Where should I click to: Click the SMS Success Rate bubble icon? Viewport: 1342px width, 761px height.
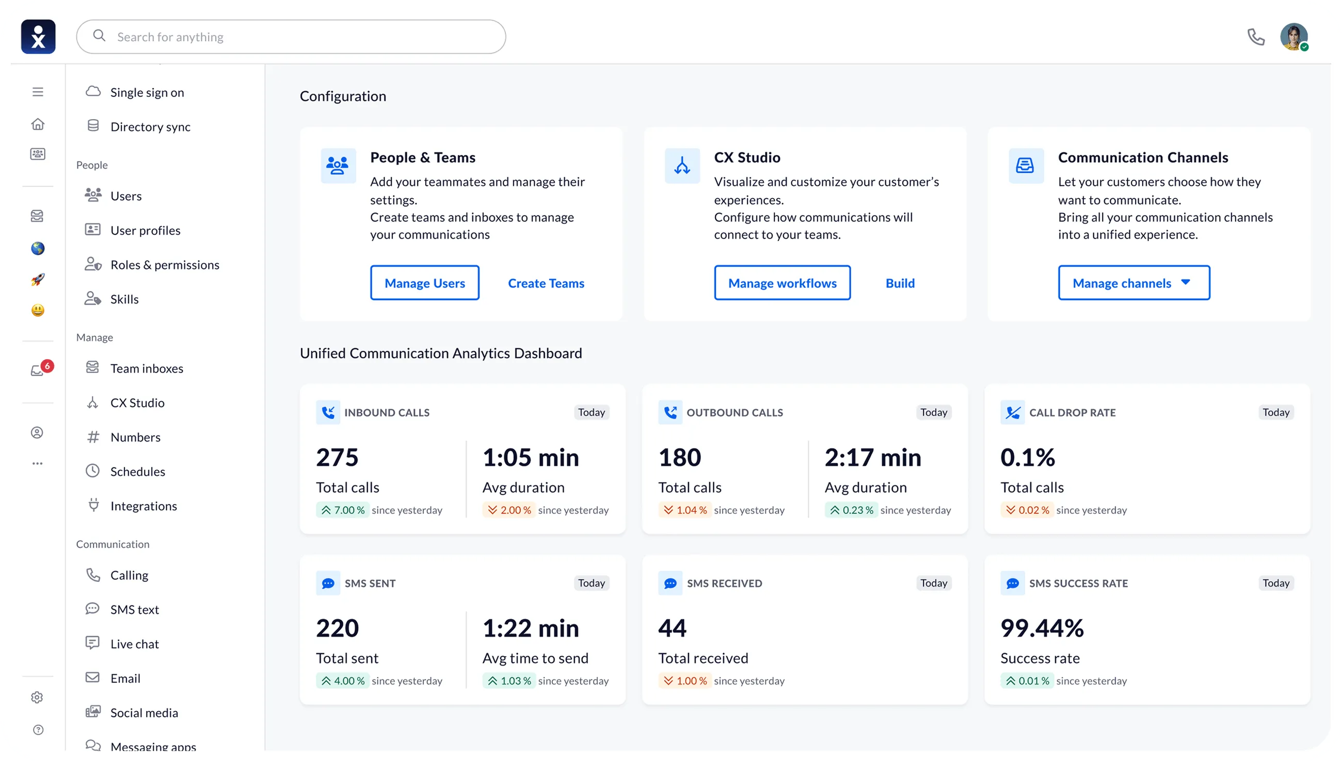[1013, 584]
